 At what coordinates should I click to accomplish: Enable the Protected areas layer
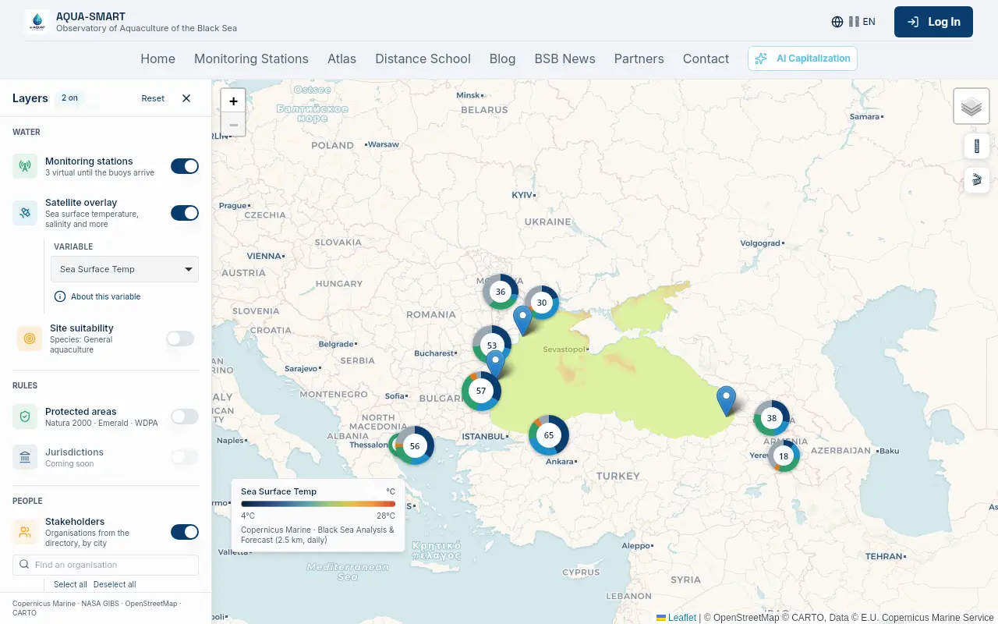tap(185, 417)
